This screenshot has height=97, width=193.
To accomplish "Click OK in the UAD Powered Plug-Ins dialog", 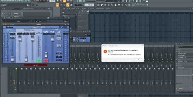I will [x=139, y=60].
